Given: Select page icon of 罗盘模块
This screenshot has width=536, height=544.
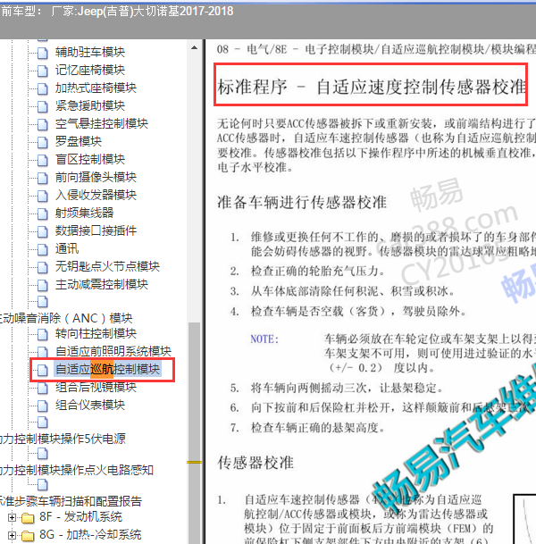Looking at the screenshot, I should [43, 142].
